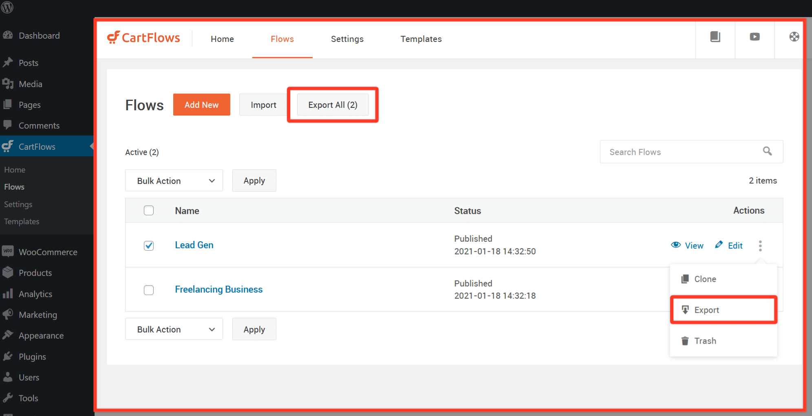Open the search flows magnifier icon
812x416 pixels.
768,151
